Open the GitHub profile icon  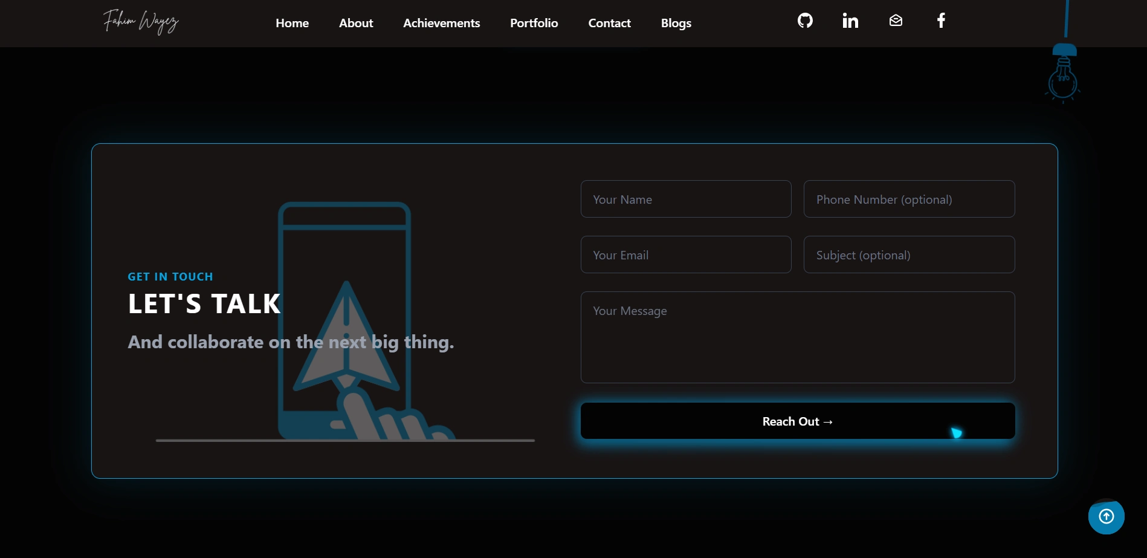pos(804,20)
